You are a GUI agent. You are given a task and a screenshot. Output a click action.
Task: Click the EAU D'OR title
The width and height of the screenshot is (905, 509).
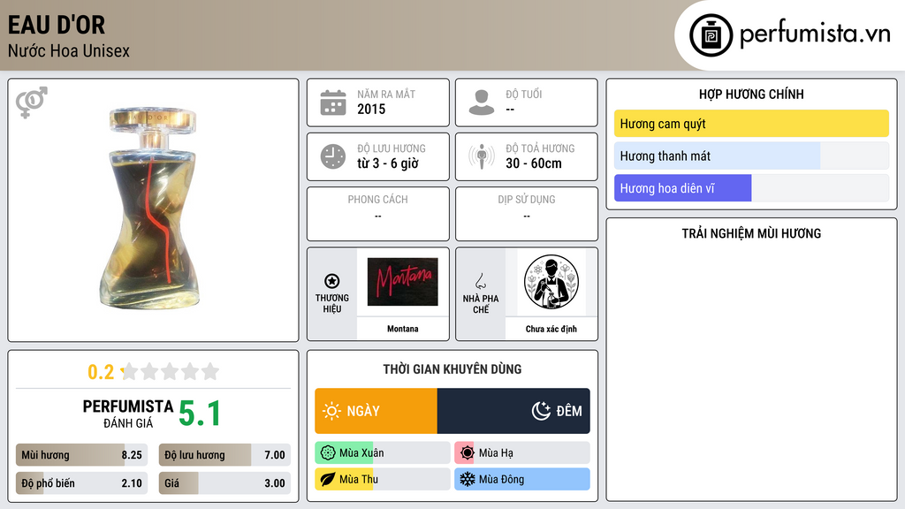(x=57, y=26)
